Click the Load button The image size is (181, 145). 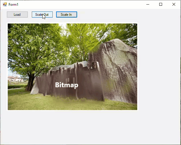[17, 15]
